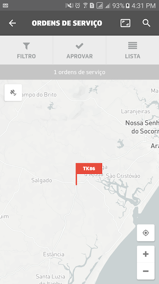Open the search magnifier icon
159x284 pixels.
coord(146,23)
